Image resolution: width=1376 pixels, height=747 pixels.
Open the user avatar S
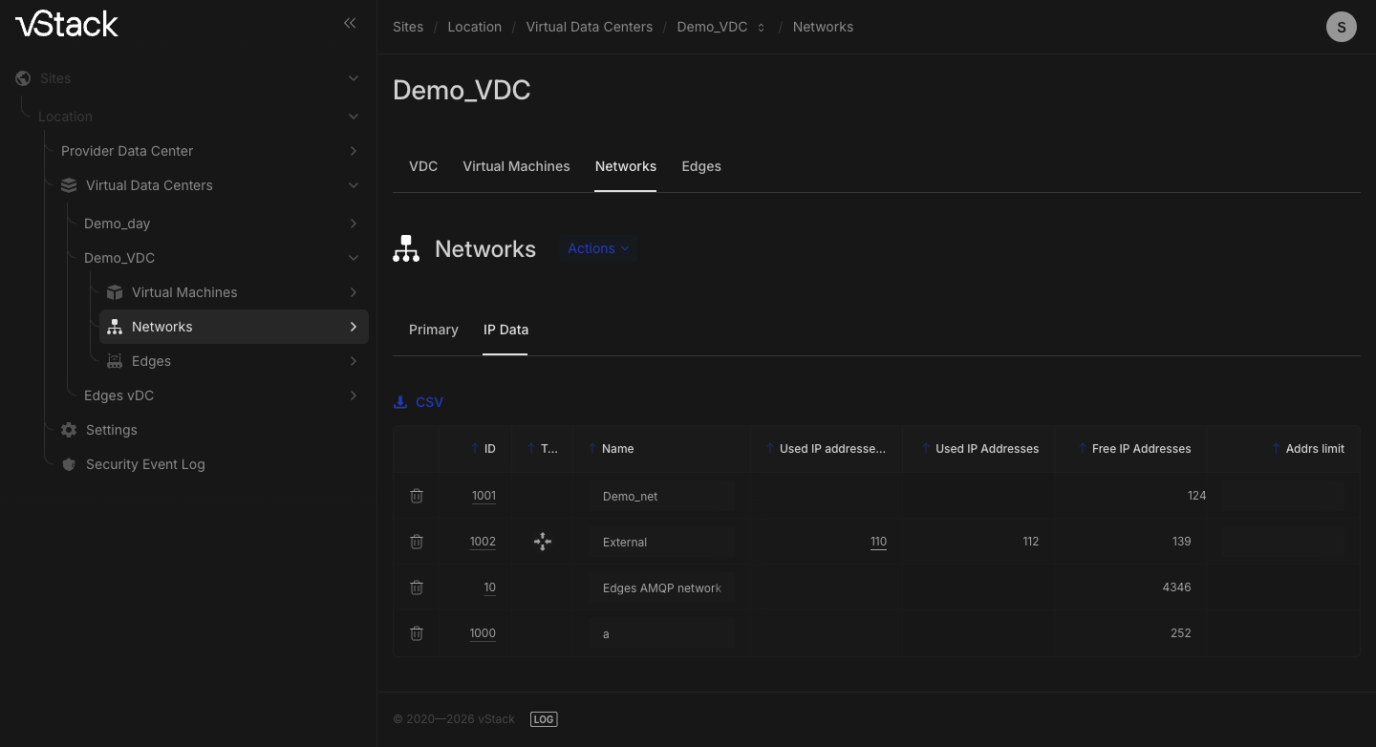coord(1342,27)
